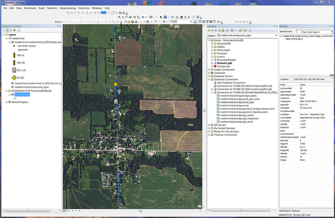The height and width of the screenshot is (218, 335).
Task: Select the Zoom In tool
Action: 119,17
